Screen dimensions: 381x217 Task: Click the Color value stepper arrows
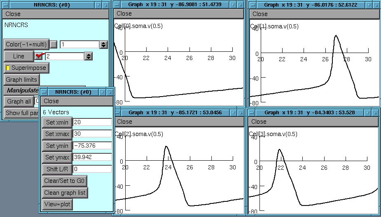point(103,44)
